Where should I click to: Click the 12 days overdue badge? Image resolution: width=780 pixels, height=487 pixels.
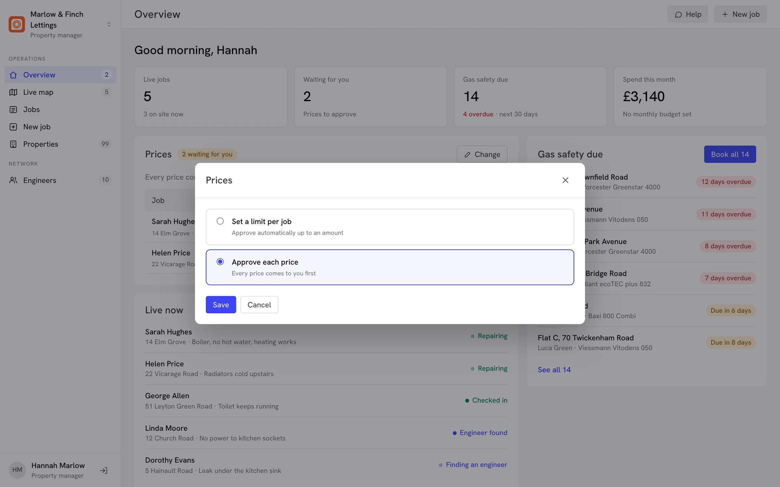point(726,182)
